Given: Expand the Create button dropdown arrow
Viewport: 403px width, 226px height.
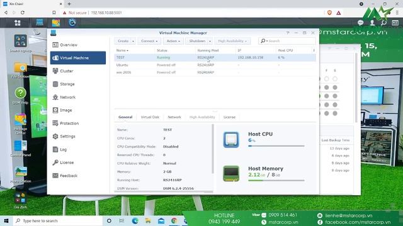Looking at the screenshot, I should coord(133,41).
